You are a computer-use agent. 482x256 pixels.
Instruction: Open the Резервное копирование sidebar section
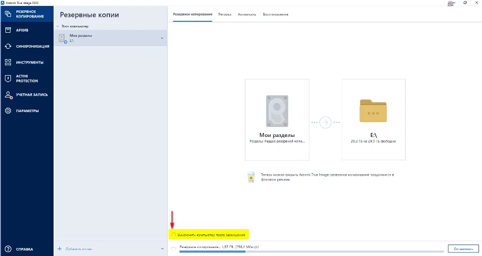click(27, 14)
